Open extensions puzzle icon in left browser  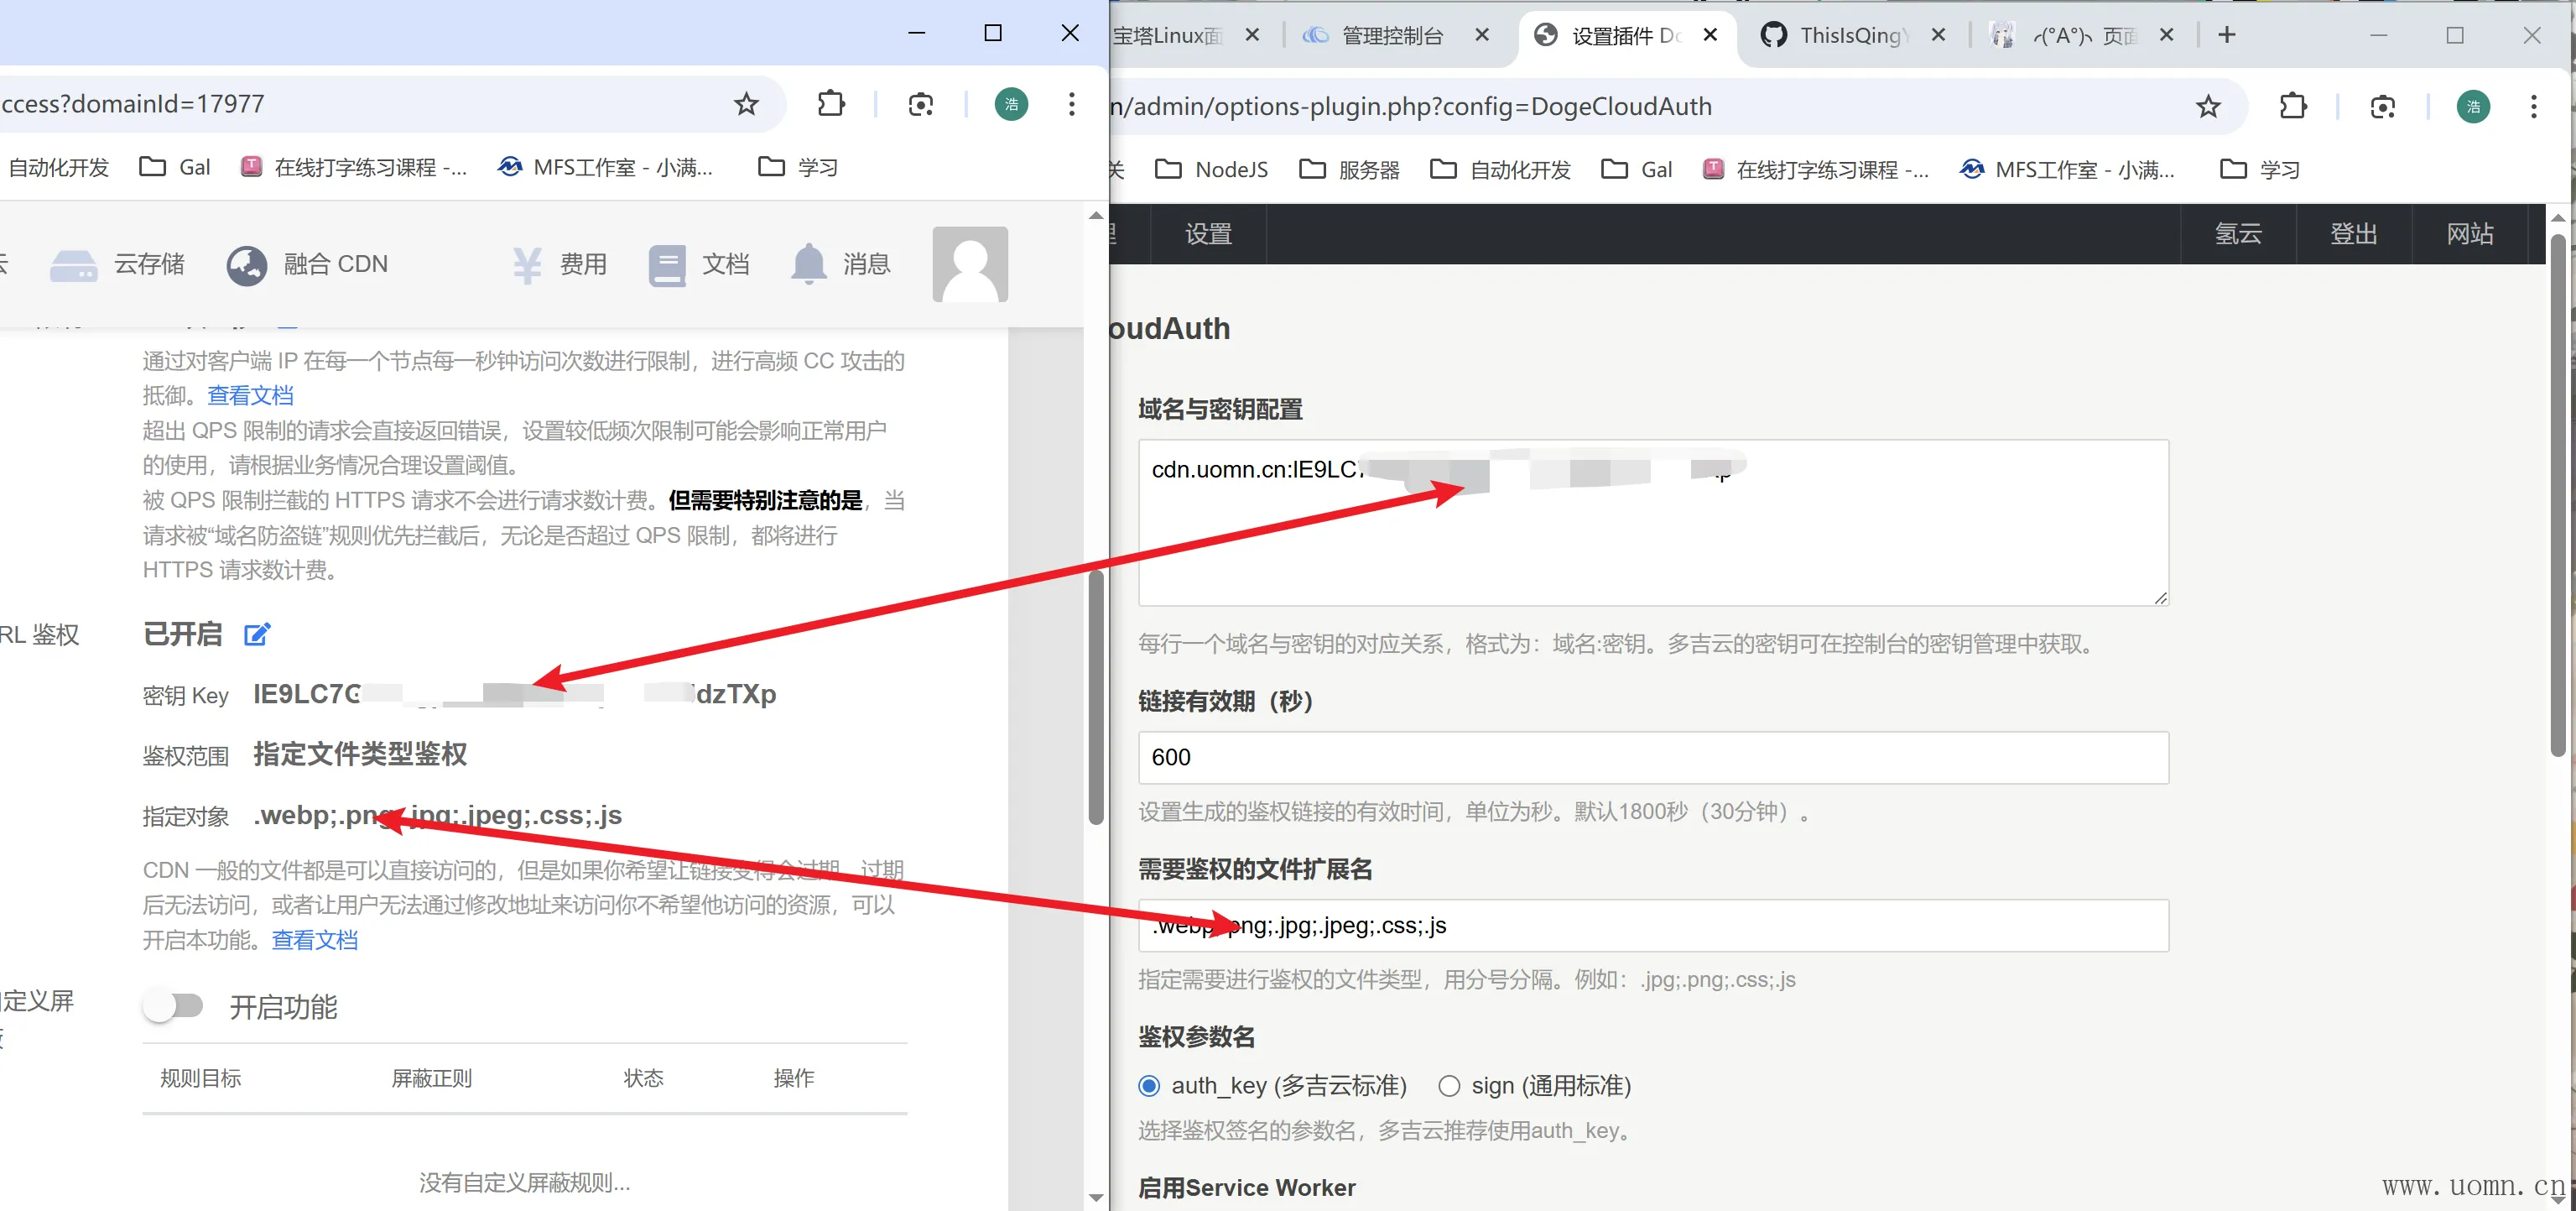click(x=830, y=104)
